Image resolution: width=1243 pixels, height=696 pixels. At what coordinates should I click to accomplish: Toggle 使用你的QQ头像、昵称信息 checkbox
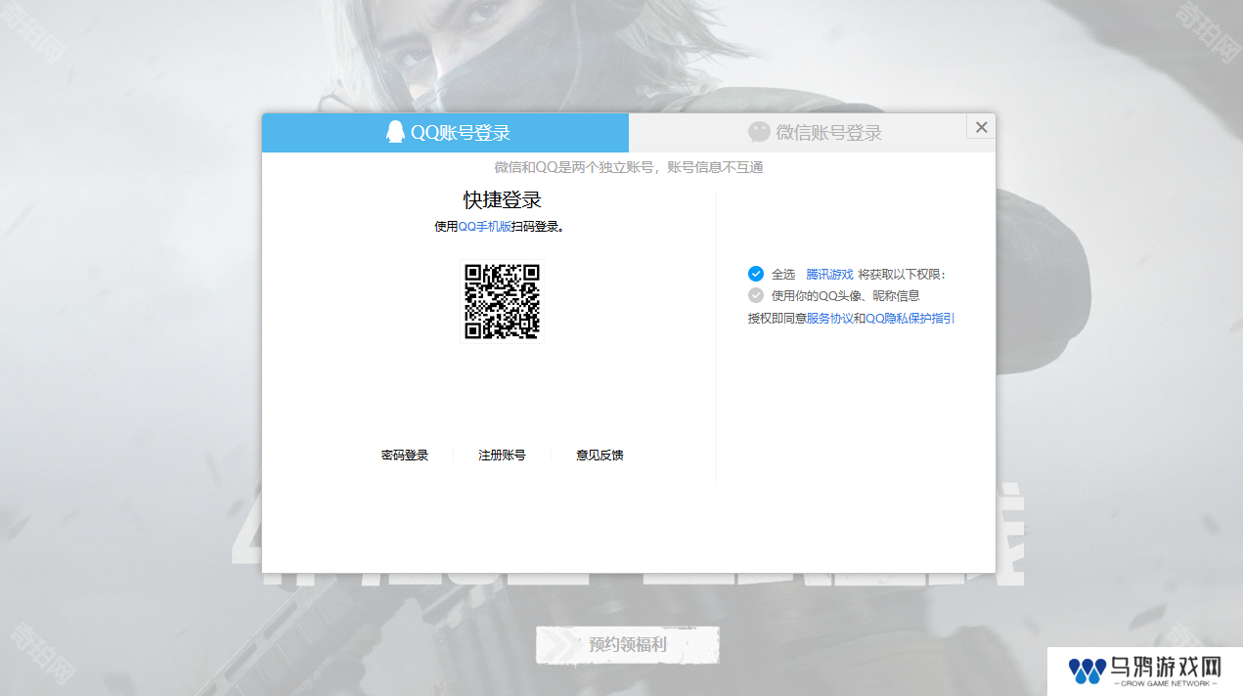pos(756,295)
